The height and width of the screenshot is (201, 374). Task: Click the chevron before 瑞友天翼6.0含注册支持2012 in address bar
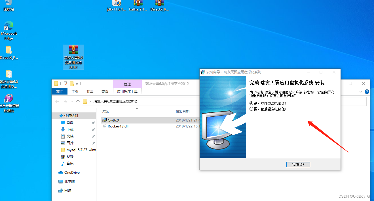coord(90,101)
